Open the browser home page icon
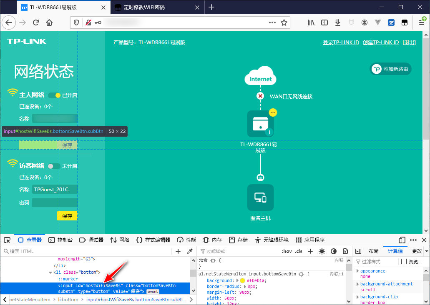 click(x=49, y=22)
